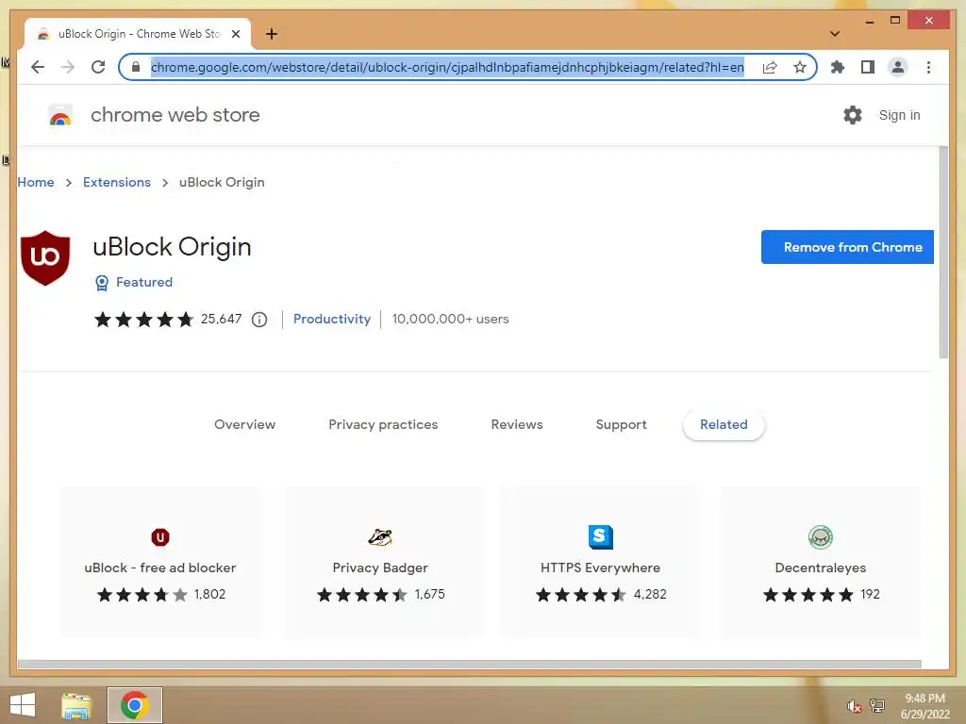Reload the Chrome Web Store page
Image resolution: width=966 pixels, height=724 pixels.
point(98,67)
